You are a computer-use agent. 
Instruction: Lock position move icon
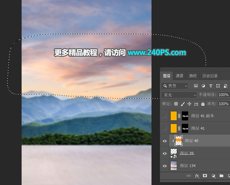[x=189, y=104]
